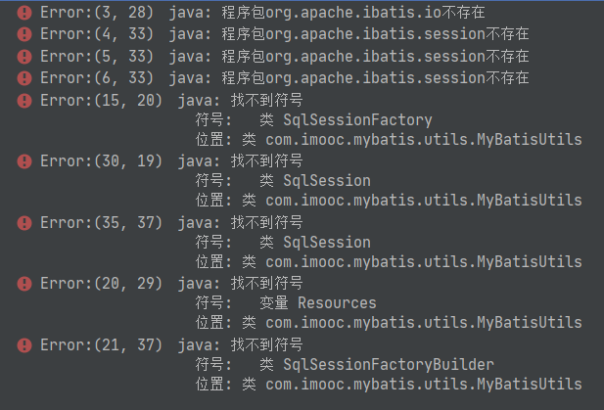Screen dimensions: 604x410
Task: Click the symbol line "变量 Resources"
Action: coord(317,303)
